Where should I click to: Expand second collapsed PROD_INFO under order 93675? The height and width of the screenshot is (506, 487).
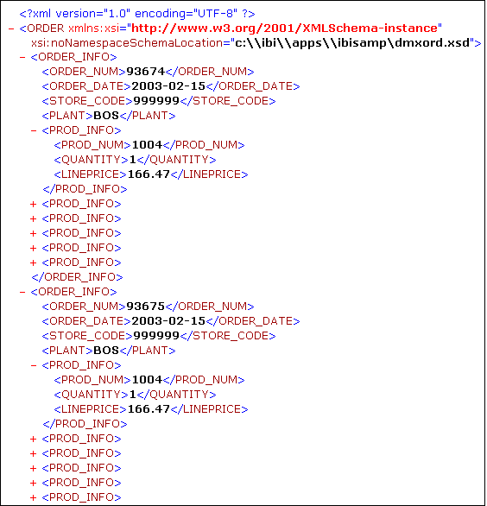tap(33, 454)
